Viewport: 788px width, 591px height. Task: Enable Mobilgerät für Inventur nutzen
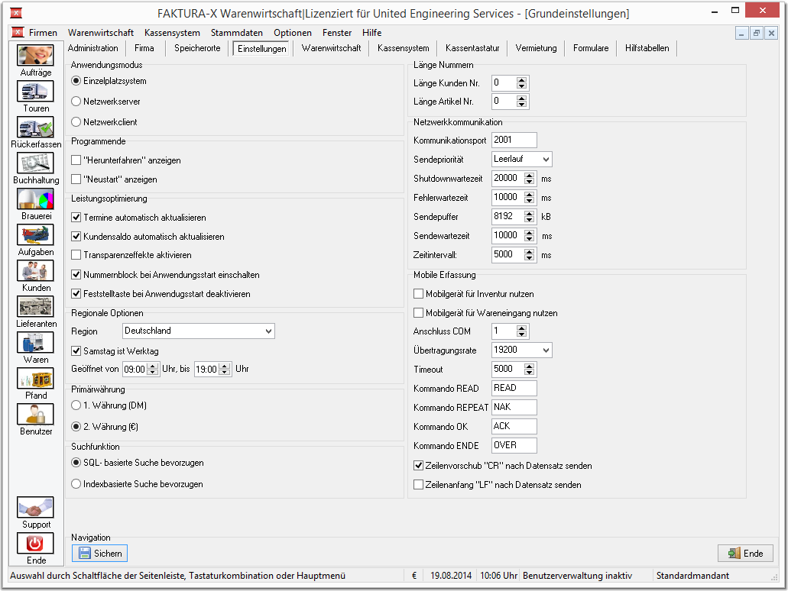(x=418, y=294)
